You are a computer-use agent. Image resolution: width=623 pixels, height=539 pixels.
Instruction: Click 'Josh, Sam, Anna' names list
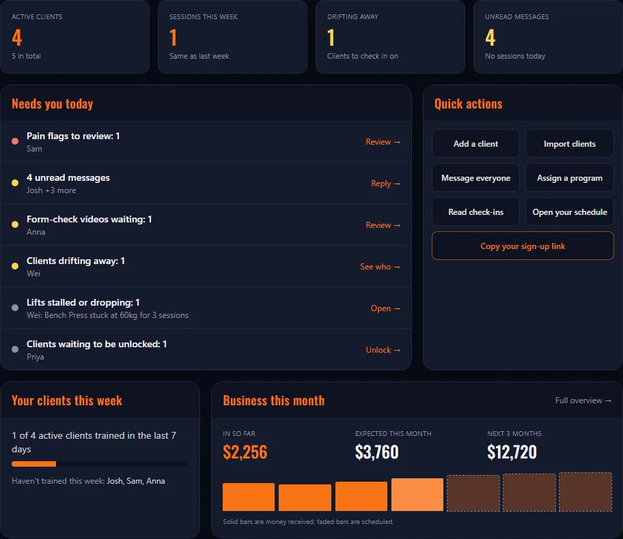pos(136,481)
